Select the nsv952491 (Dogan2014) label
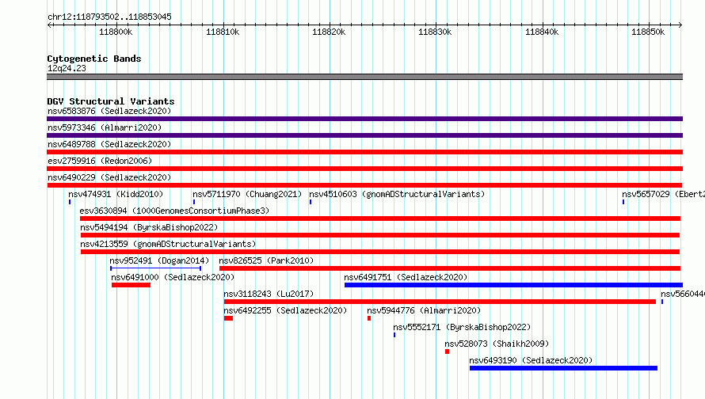 coord(159,260)
